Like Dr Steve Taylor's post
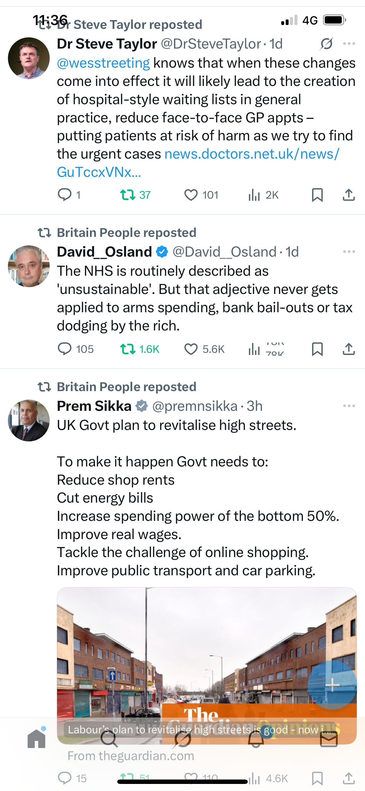Screen dimensions: 365x791 click(191, 195)
